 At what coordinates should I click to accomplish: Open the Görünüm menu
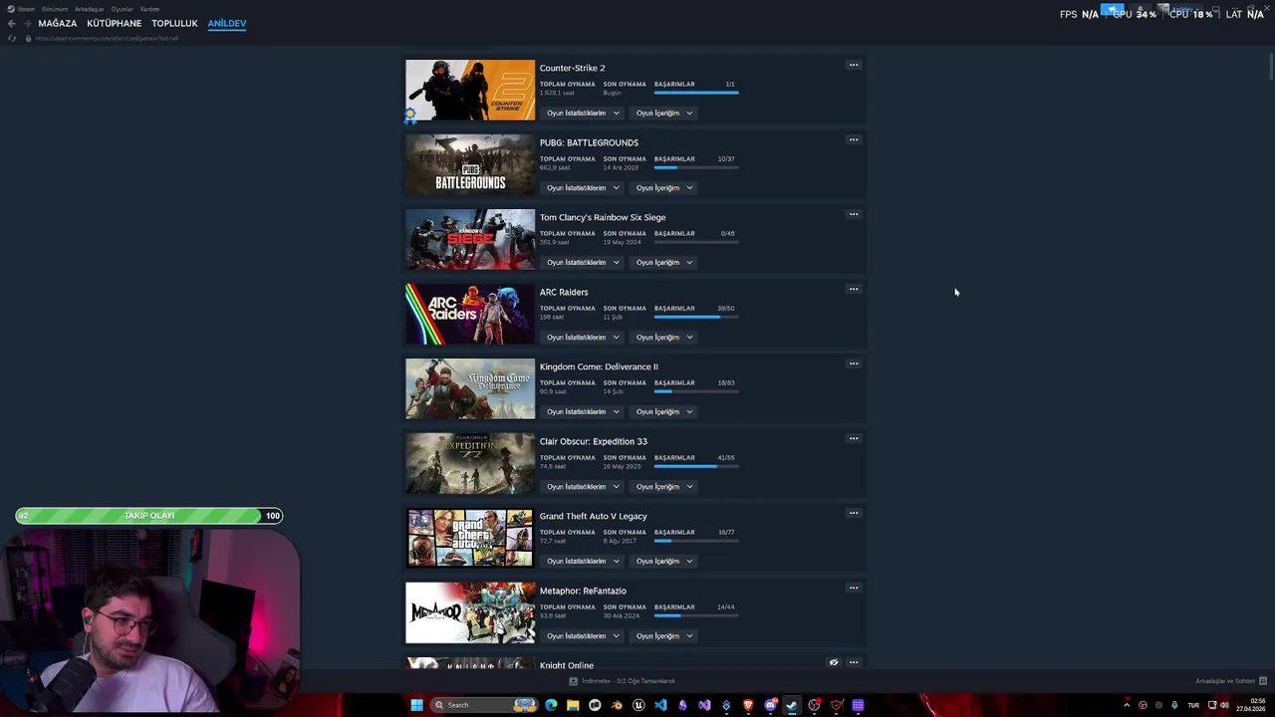pos(55,9)
